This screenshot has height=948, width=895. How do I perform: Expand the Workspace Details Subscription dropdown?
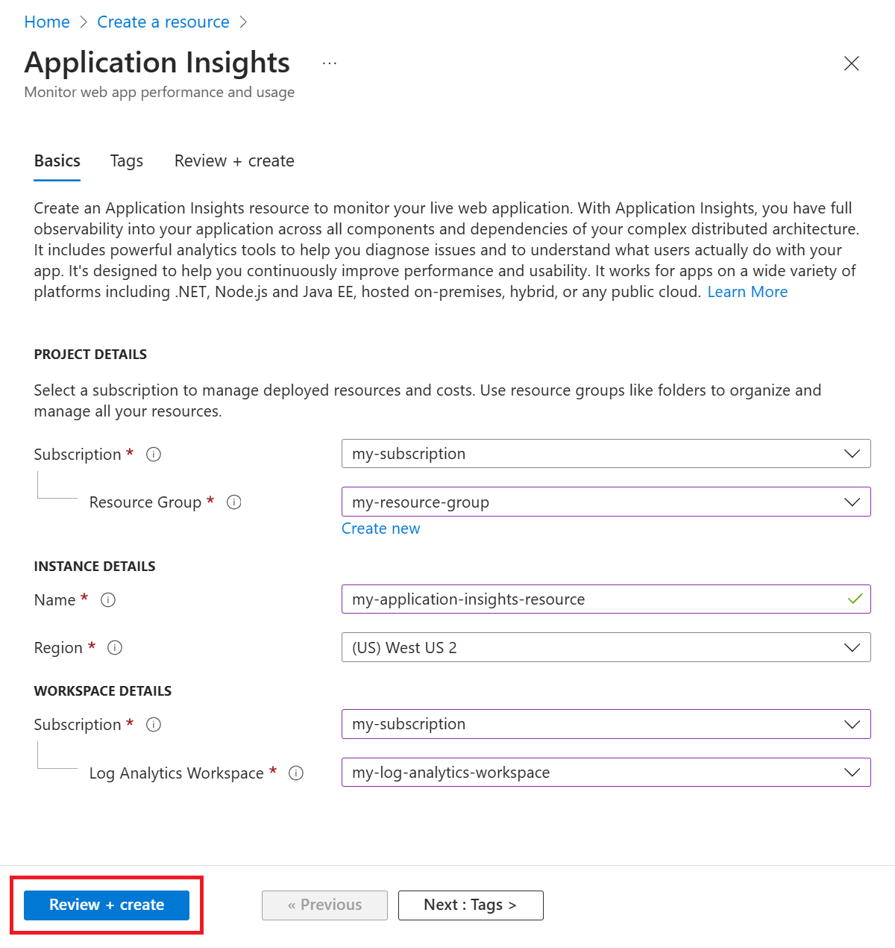click(x=606, y=724)
